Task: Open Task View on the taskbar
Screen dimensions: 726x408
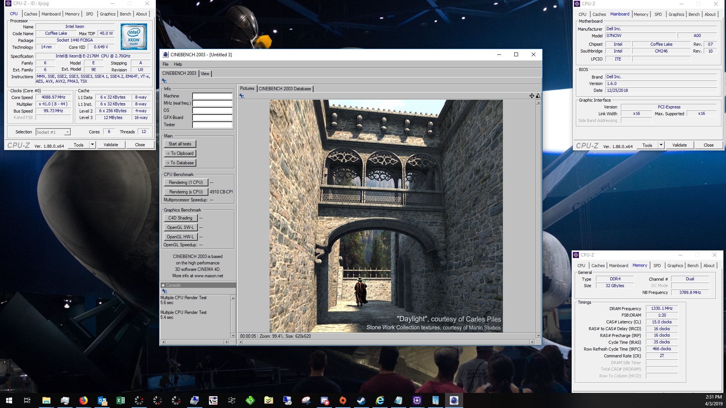Action: pyautogui.click(x=27, y=400)
